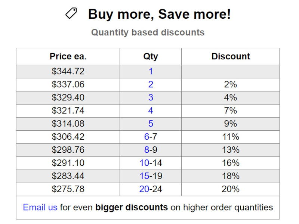
Task: Click the Price ea. column header
Action: 68,56
